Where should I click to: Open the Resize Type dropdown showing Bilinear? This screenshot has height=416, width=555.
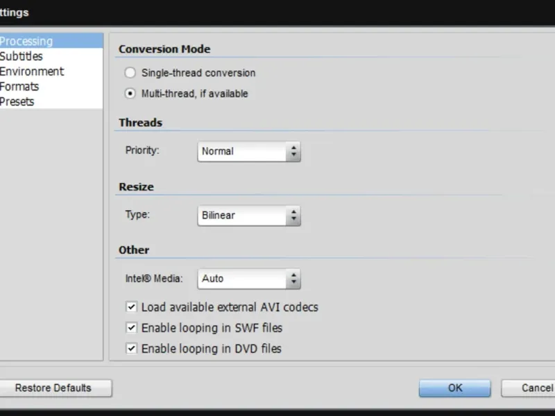tap(243, 216)
